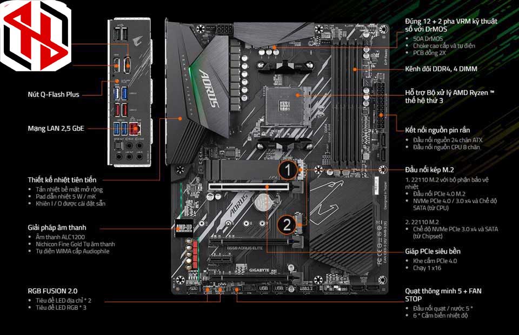Image resolution: width=519 pixels, height=335 pixels.
Task: Click 'Tiêu đề LED địa chỉ * 2' text
Action: [x=64, y=300]
